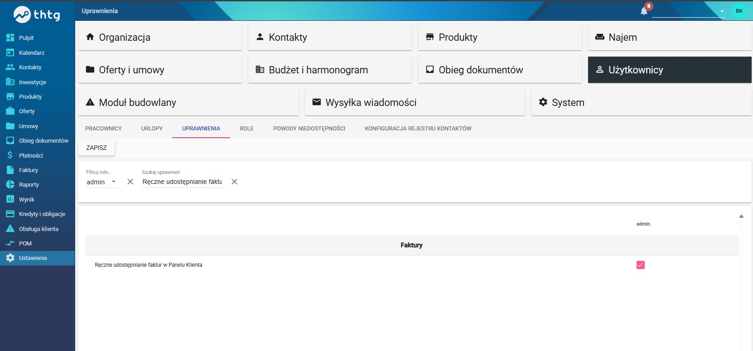
Task: Click the Kredyty i obligacje card icon
Action: pos(10,214)
